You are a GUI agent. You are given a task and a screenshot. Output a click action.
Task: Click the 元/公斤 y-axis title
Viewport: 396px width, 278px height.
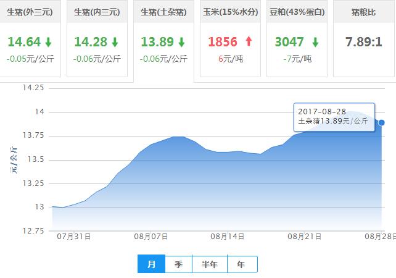click(x=14, y=160)
